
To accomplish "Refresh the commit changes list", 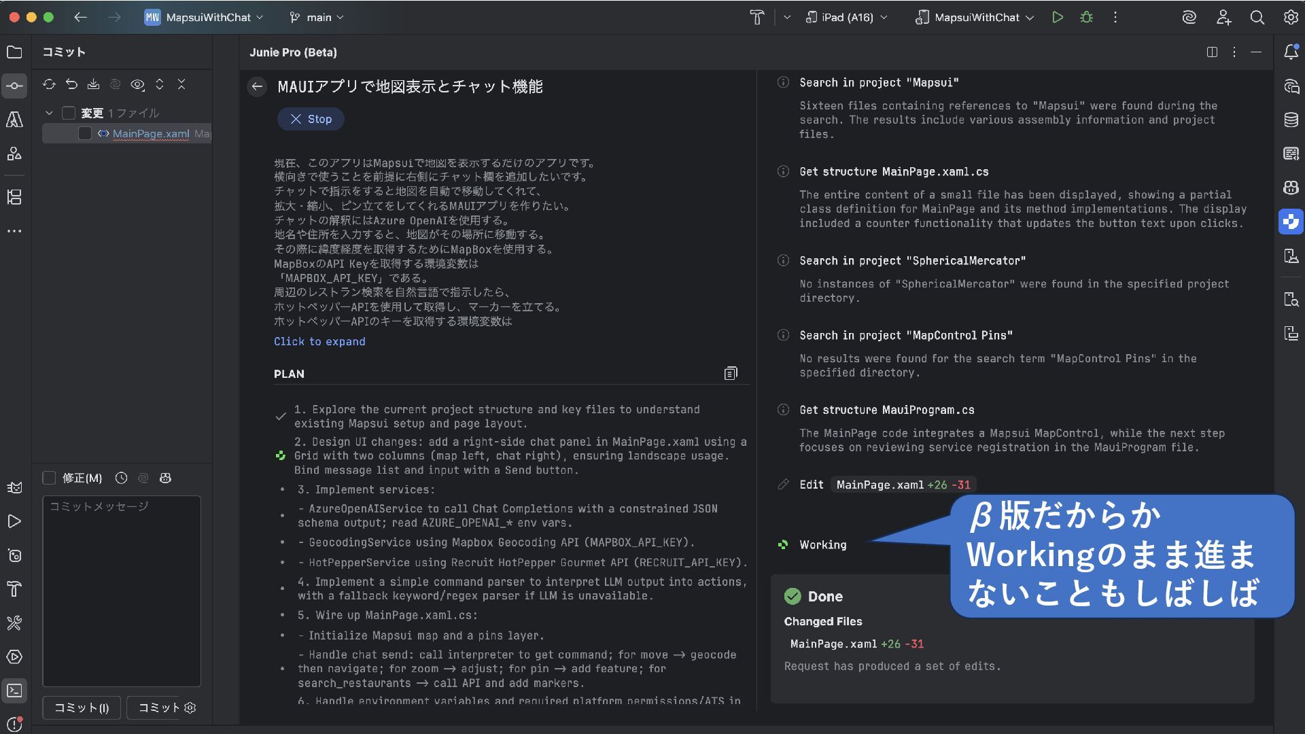I will (x=49, y=84).
